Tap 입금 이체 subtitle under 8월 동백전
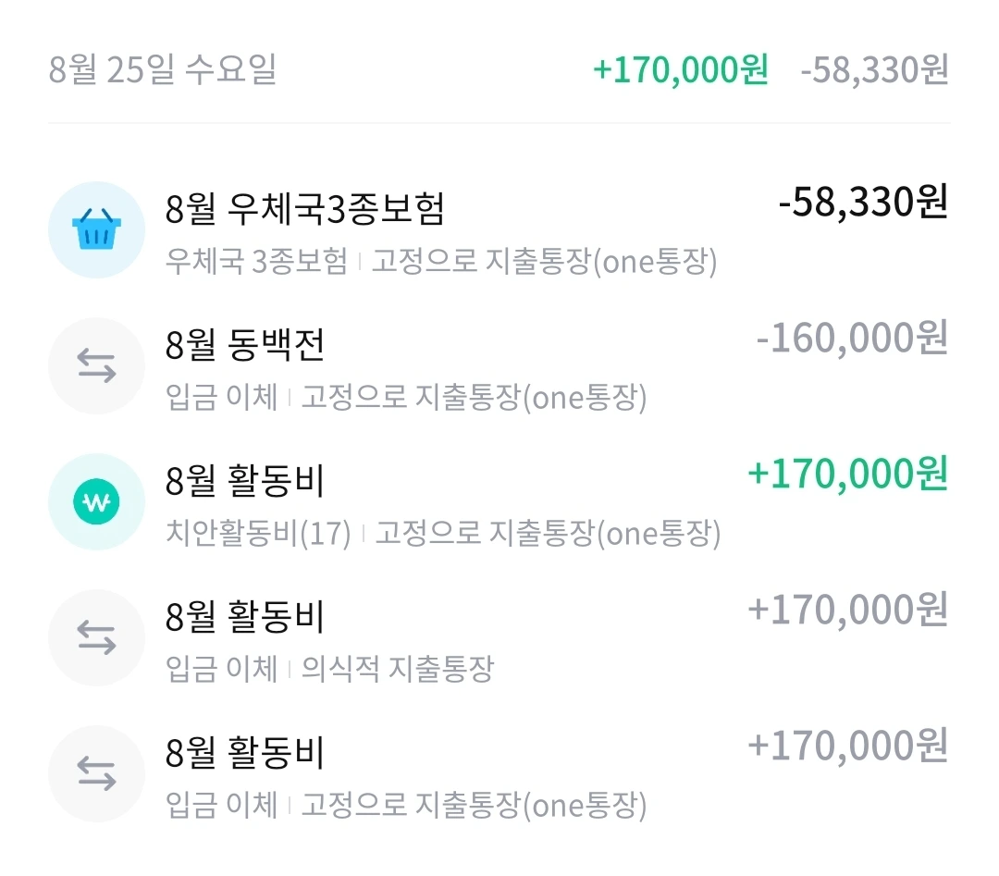Screen dimensions: 999x876 (222, 398)
